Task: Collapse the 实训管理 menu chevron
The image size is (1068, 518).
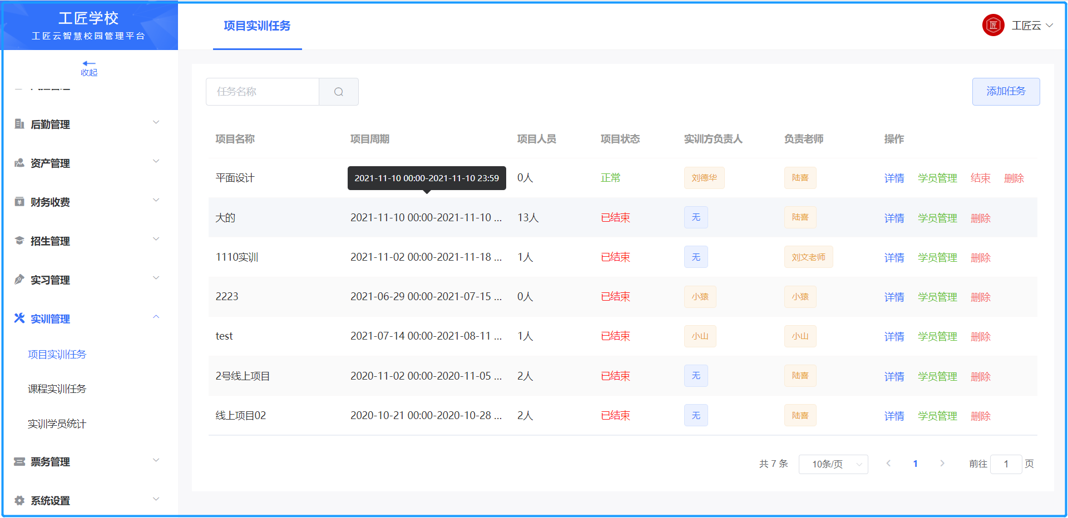Action: (156, 317)
